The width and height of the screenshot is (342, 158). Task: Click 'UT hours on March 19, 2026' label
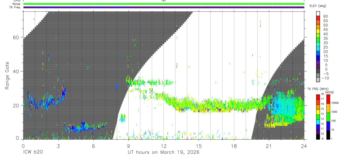point(163,152)
